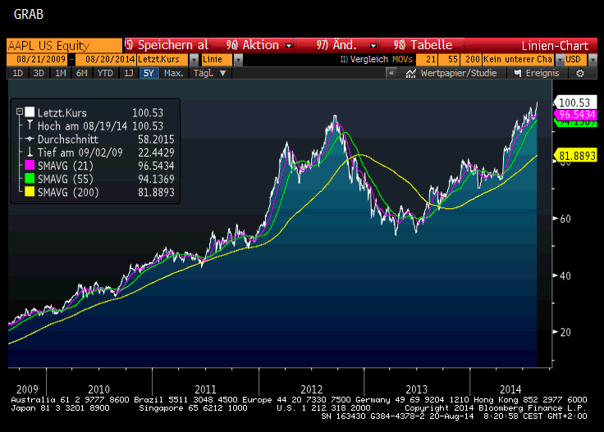Select the 1M range tab
604x432 pixels.
[60, 73]
